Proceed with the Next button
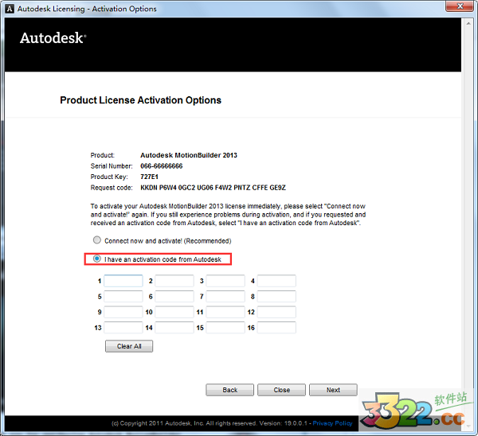This screenshot has height=436, width=478. coord(333,390)
